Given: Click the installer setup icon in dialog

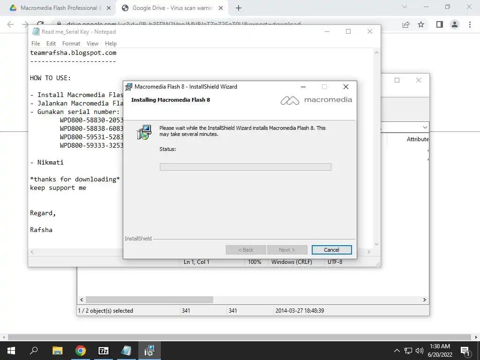Looking at the screenshot, I should coord(144,132).
